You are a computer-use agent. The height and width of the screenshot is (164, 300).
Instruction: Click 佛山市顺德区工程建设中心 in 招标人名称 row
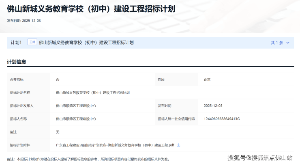76,119
